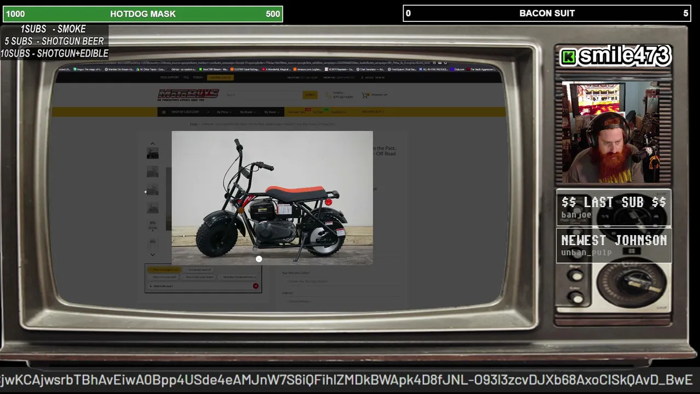Click the Home breadcrumb link
Image resolution: width=700 pixels, height=394 pixels.
(x=194, y=124)
